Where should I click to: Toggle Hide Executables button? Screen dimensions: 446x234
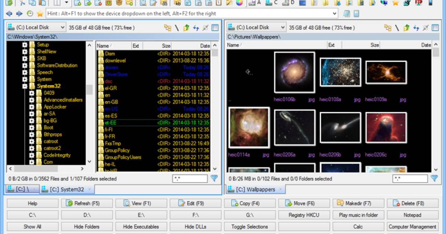point(141,227)
